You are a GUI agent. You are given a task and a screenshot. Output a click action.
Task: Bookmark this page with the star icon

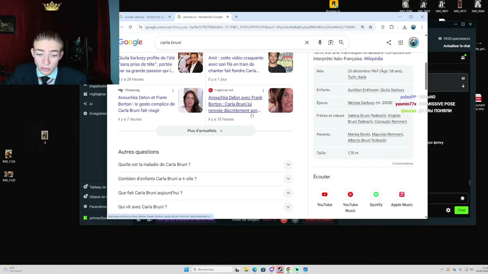point(370,27)
